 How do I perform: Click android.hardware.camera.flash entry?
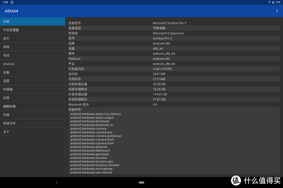[92, 139]
